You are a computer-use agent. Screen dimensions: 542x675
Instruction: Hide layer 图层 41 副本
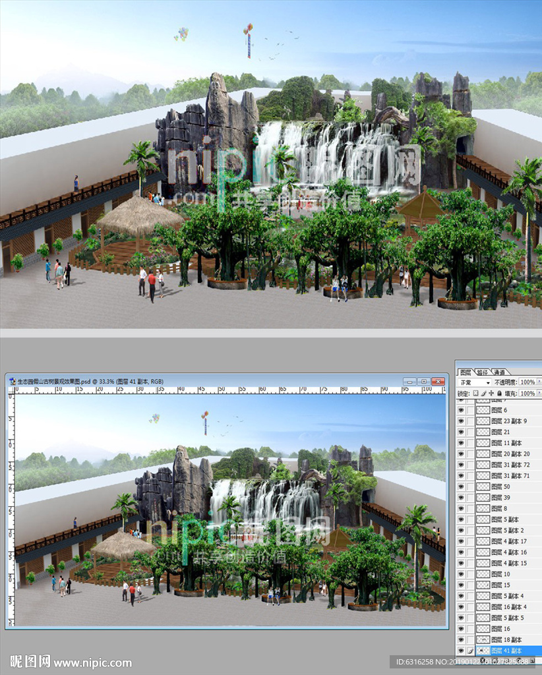461,651
